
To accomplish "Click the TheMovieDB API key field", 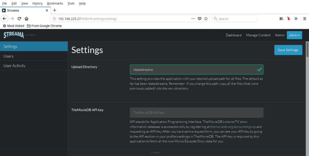I will [x=196, y=113].
